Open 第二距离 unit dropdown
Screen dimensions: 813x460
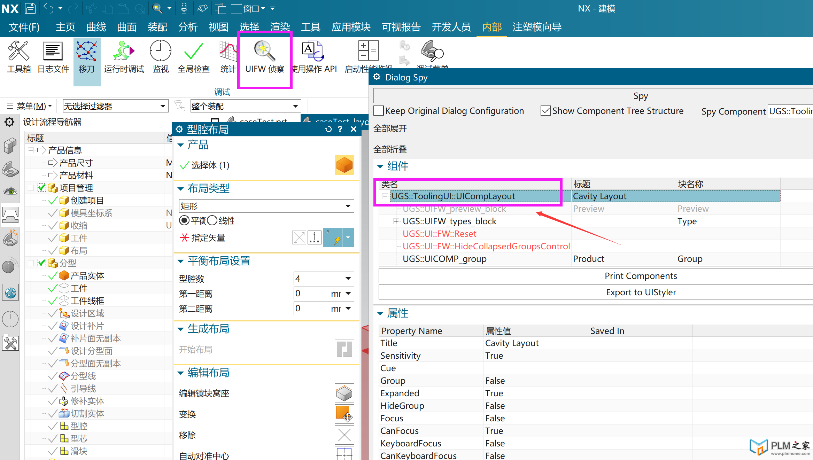click(x=348, y=309)
